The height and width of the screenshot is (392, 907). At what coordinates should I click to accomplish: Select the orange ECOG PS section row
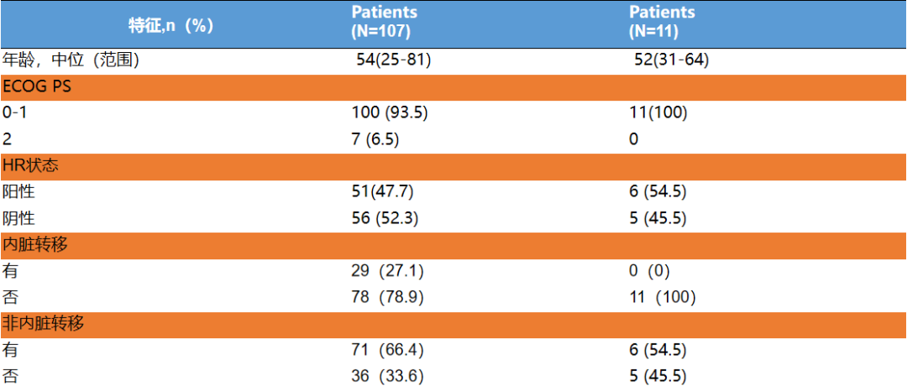pos(453,87)
